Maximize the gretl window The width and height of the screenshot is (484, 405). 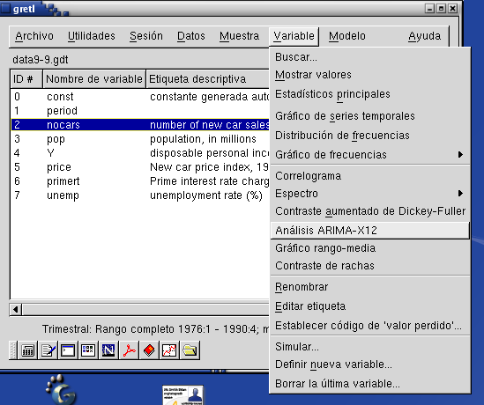442,8
